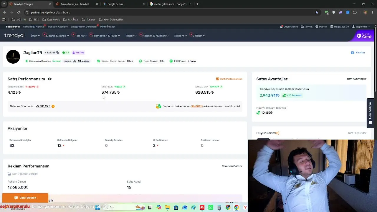Open WhatsApp from the taskbar
377x212 pixels.
[211, 208]
